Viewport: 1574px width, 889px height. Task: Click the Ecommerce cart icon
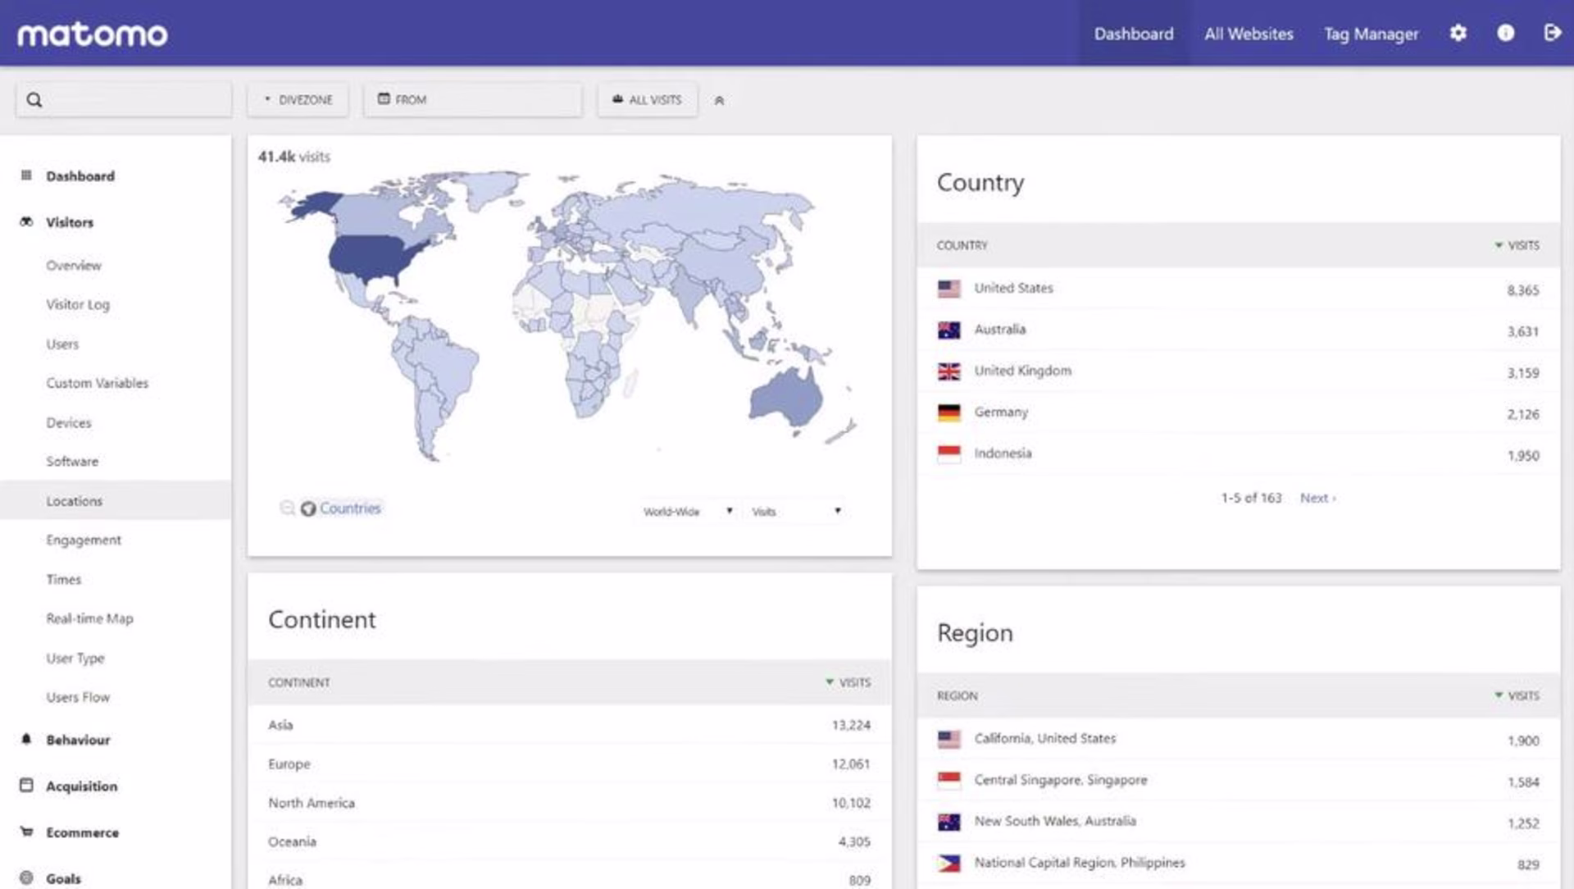pos(26,832)
